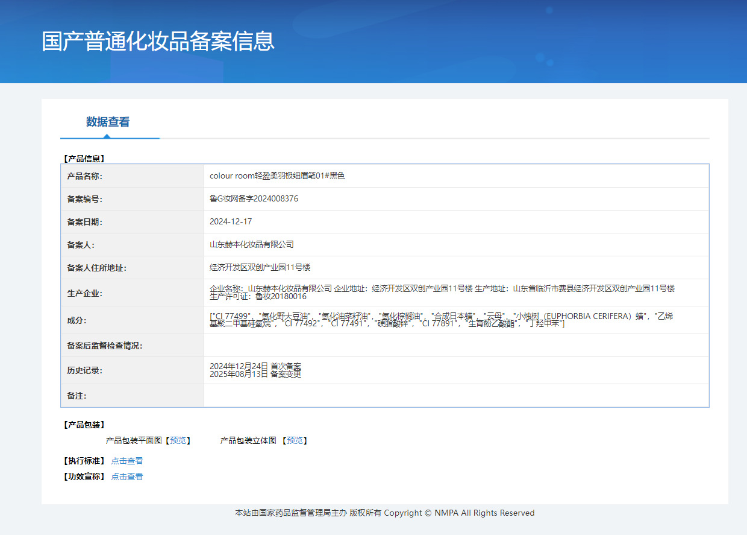747x535 pixels.
Task: Click the 【产品包装】 section heading
Action: [84, 425]
